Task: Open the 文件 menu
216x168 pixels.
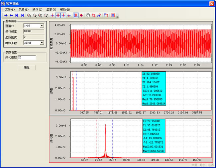Action: (x=9, y=10)
